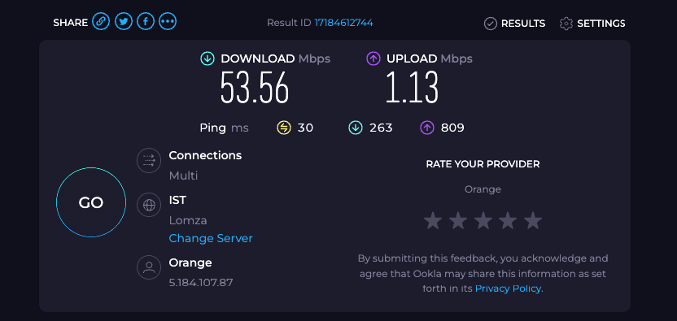
Task: Click the upload latency icon near 809
Action: [x=427, y=128]
